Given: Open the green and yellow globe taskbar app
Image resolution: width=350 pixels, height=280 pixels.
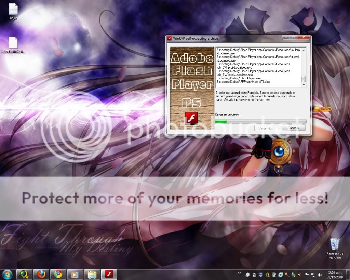Looking at the screenshot, I should [25, 275].
